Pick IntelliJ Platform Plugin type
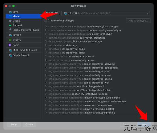This screenshot has width=157, height=133. pyautogui.click(x=24, y=30)
